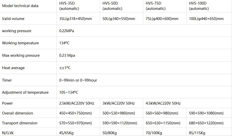232x136 pixels.
Task: Click the 100L(φ440×650)mm volume value
Action: tap(206, 19)
